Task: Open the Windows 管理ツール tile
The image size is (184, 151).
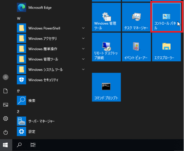Action: tap(106, 17)
